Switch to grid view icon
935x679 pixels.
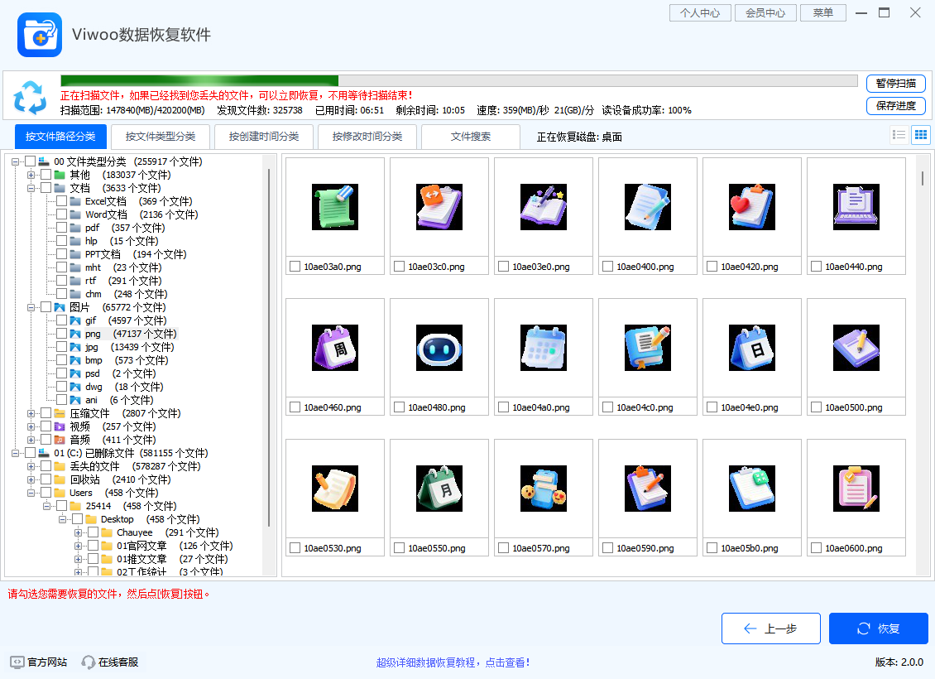(x=920, y=134)
